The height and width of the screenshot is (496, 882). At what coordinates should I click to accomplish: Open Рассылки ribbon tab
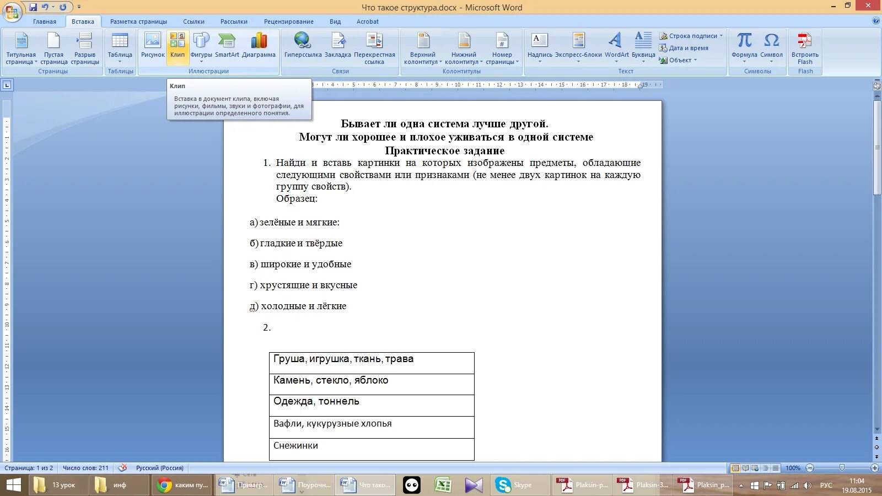[x=234, y=21]
